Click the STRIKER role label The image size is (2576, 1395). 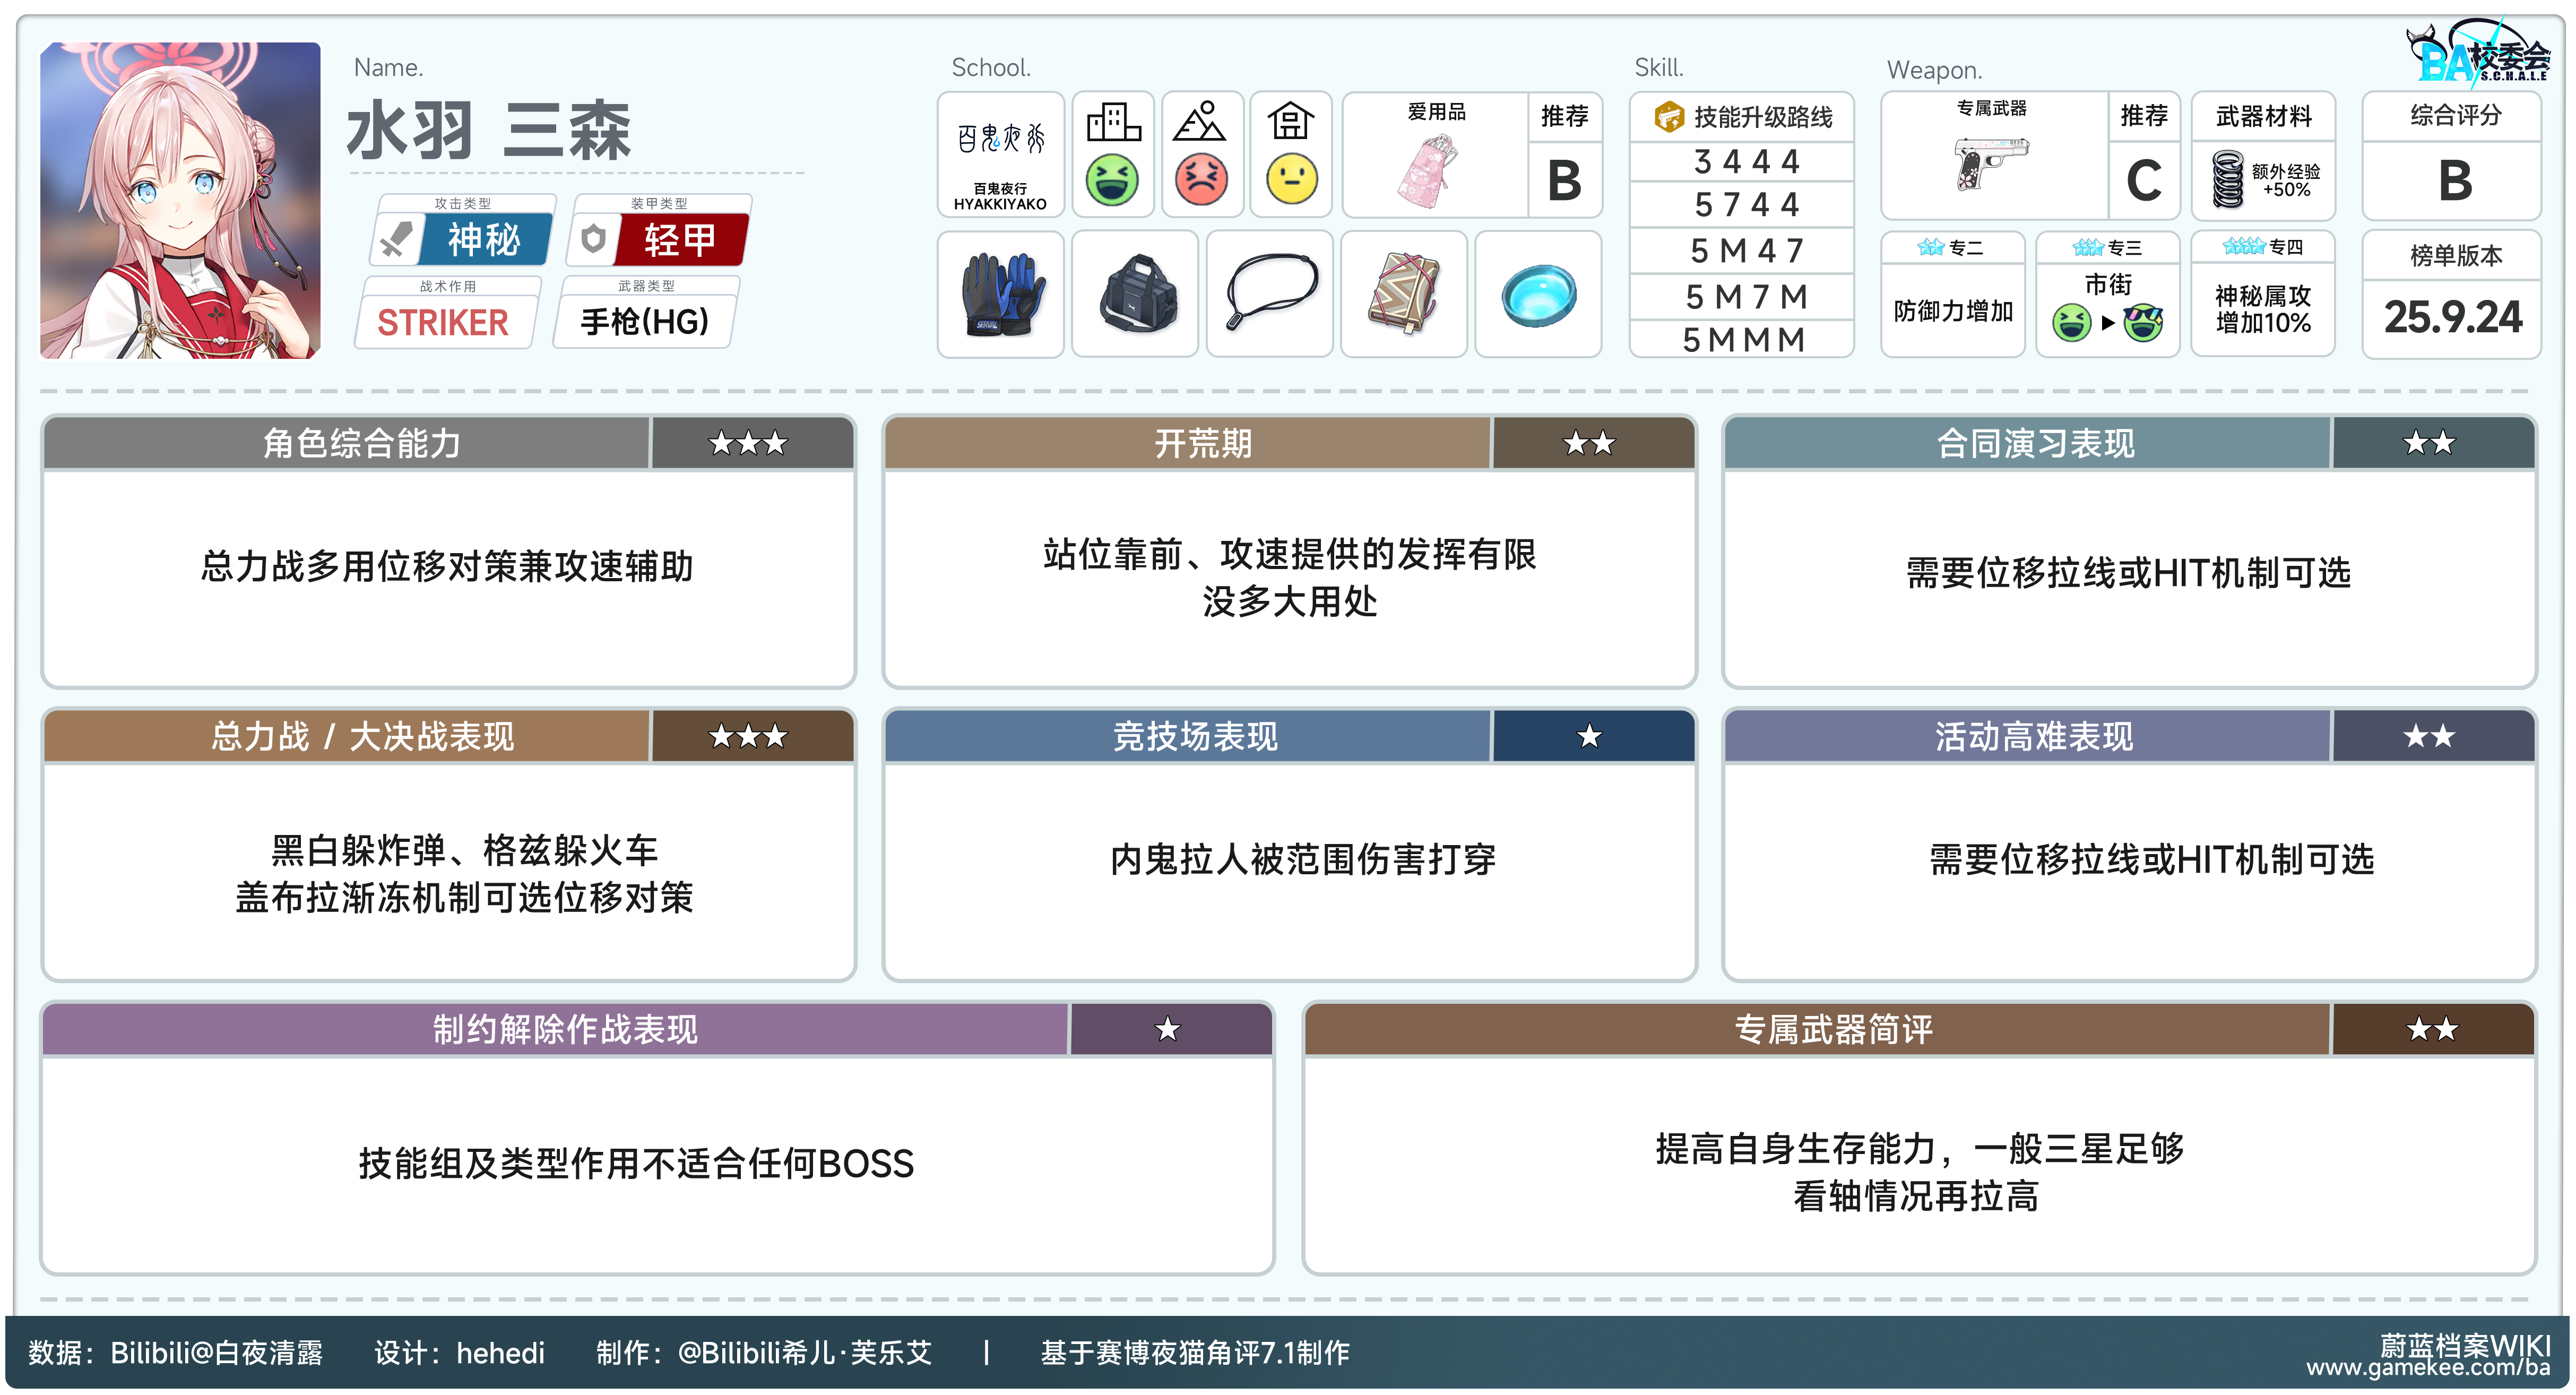coord(443,322)
